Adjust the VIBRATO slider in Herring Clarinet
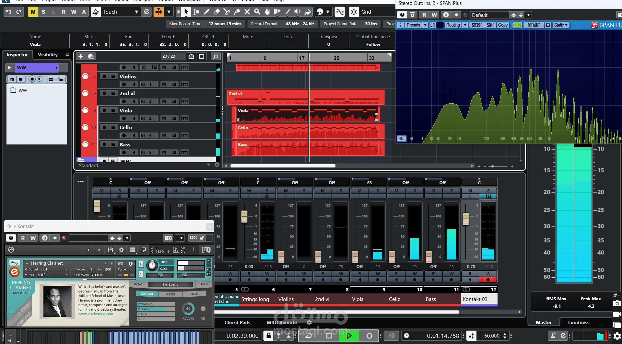This screenshot has width=622, height=344. coord(156,309)
